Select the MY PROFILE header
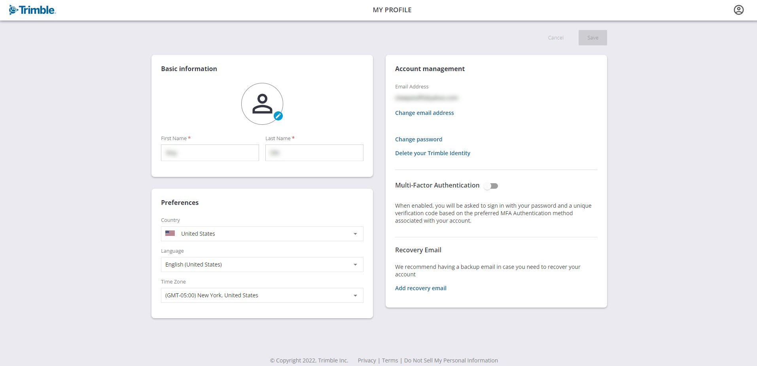Screen dimensions: 757x366 click(x=392, y=10)
